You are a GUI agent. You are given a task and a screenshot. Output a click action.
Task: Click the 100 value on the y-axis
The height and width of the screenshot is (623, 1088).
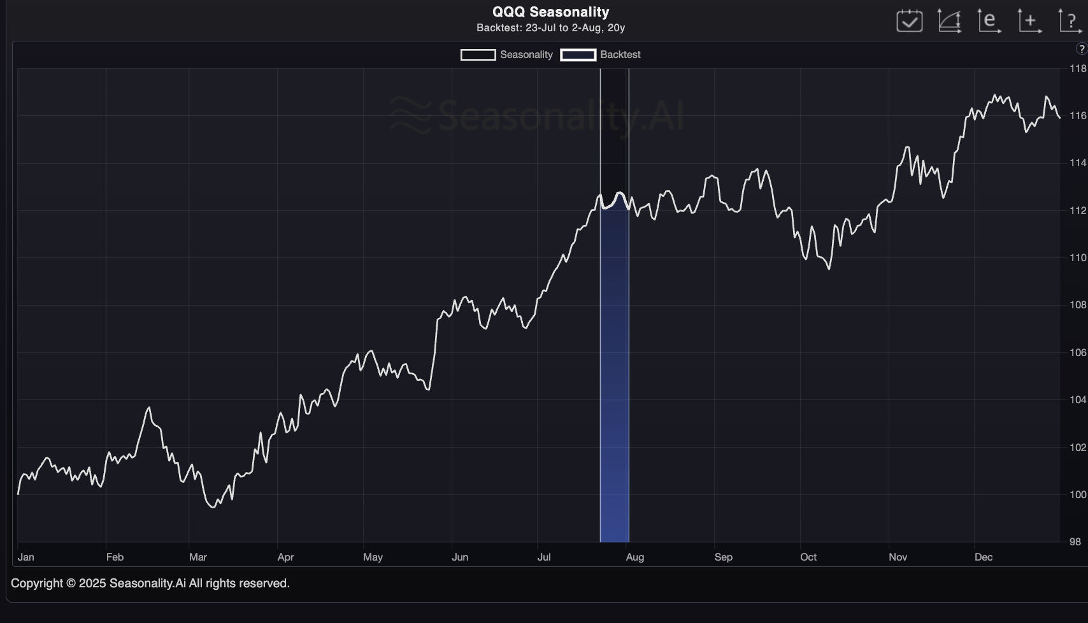point(1078,495)
